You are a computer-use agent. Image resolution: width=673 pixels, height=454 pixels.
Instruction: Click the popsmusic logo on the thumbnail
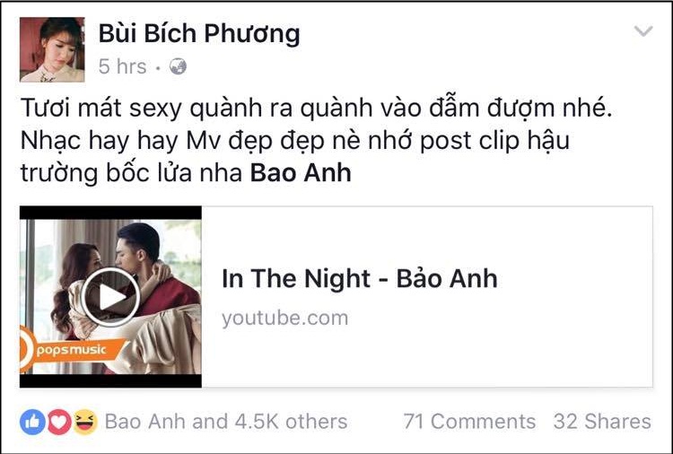pyautogui.click(x=71, y=351)
